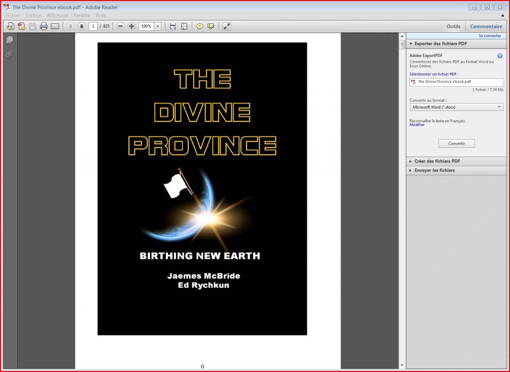510x372 pixels.
Task: Click the "/ 825" total pages text
Action: click(105, 26)
